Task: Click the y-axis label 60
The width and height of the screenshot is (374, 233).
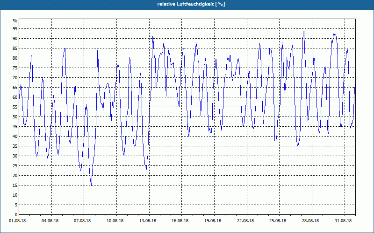Action: coord(15,97)
